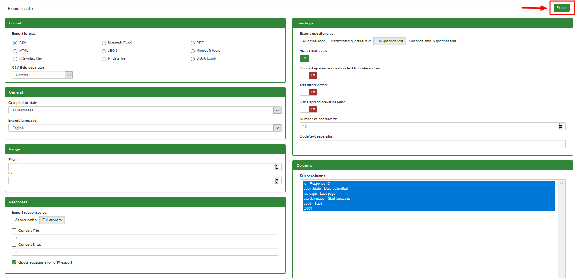Click the Number of characters field
575x278 pixels.
(433, 126)
